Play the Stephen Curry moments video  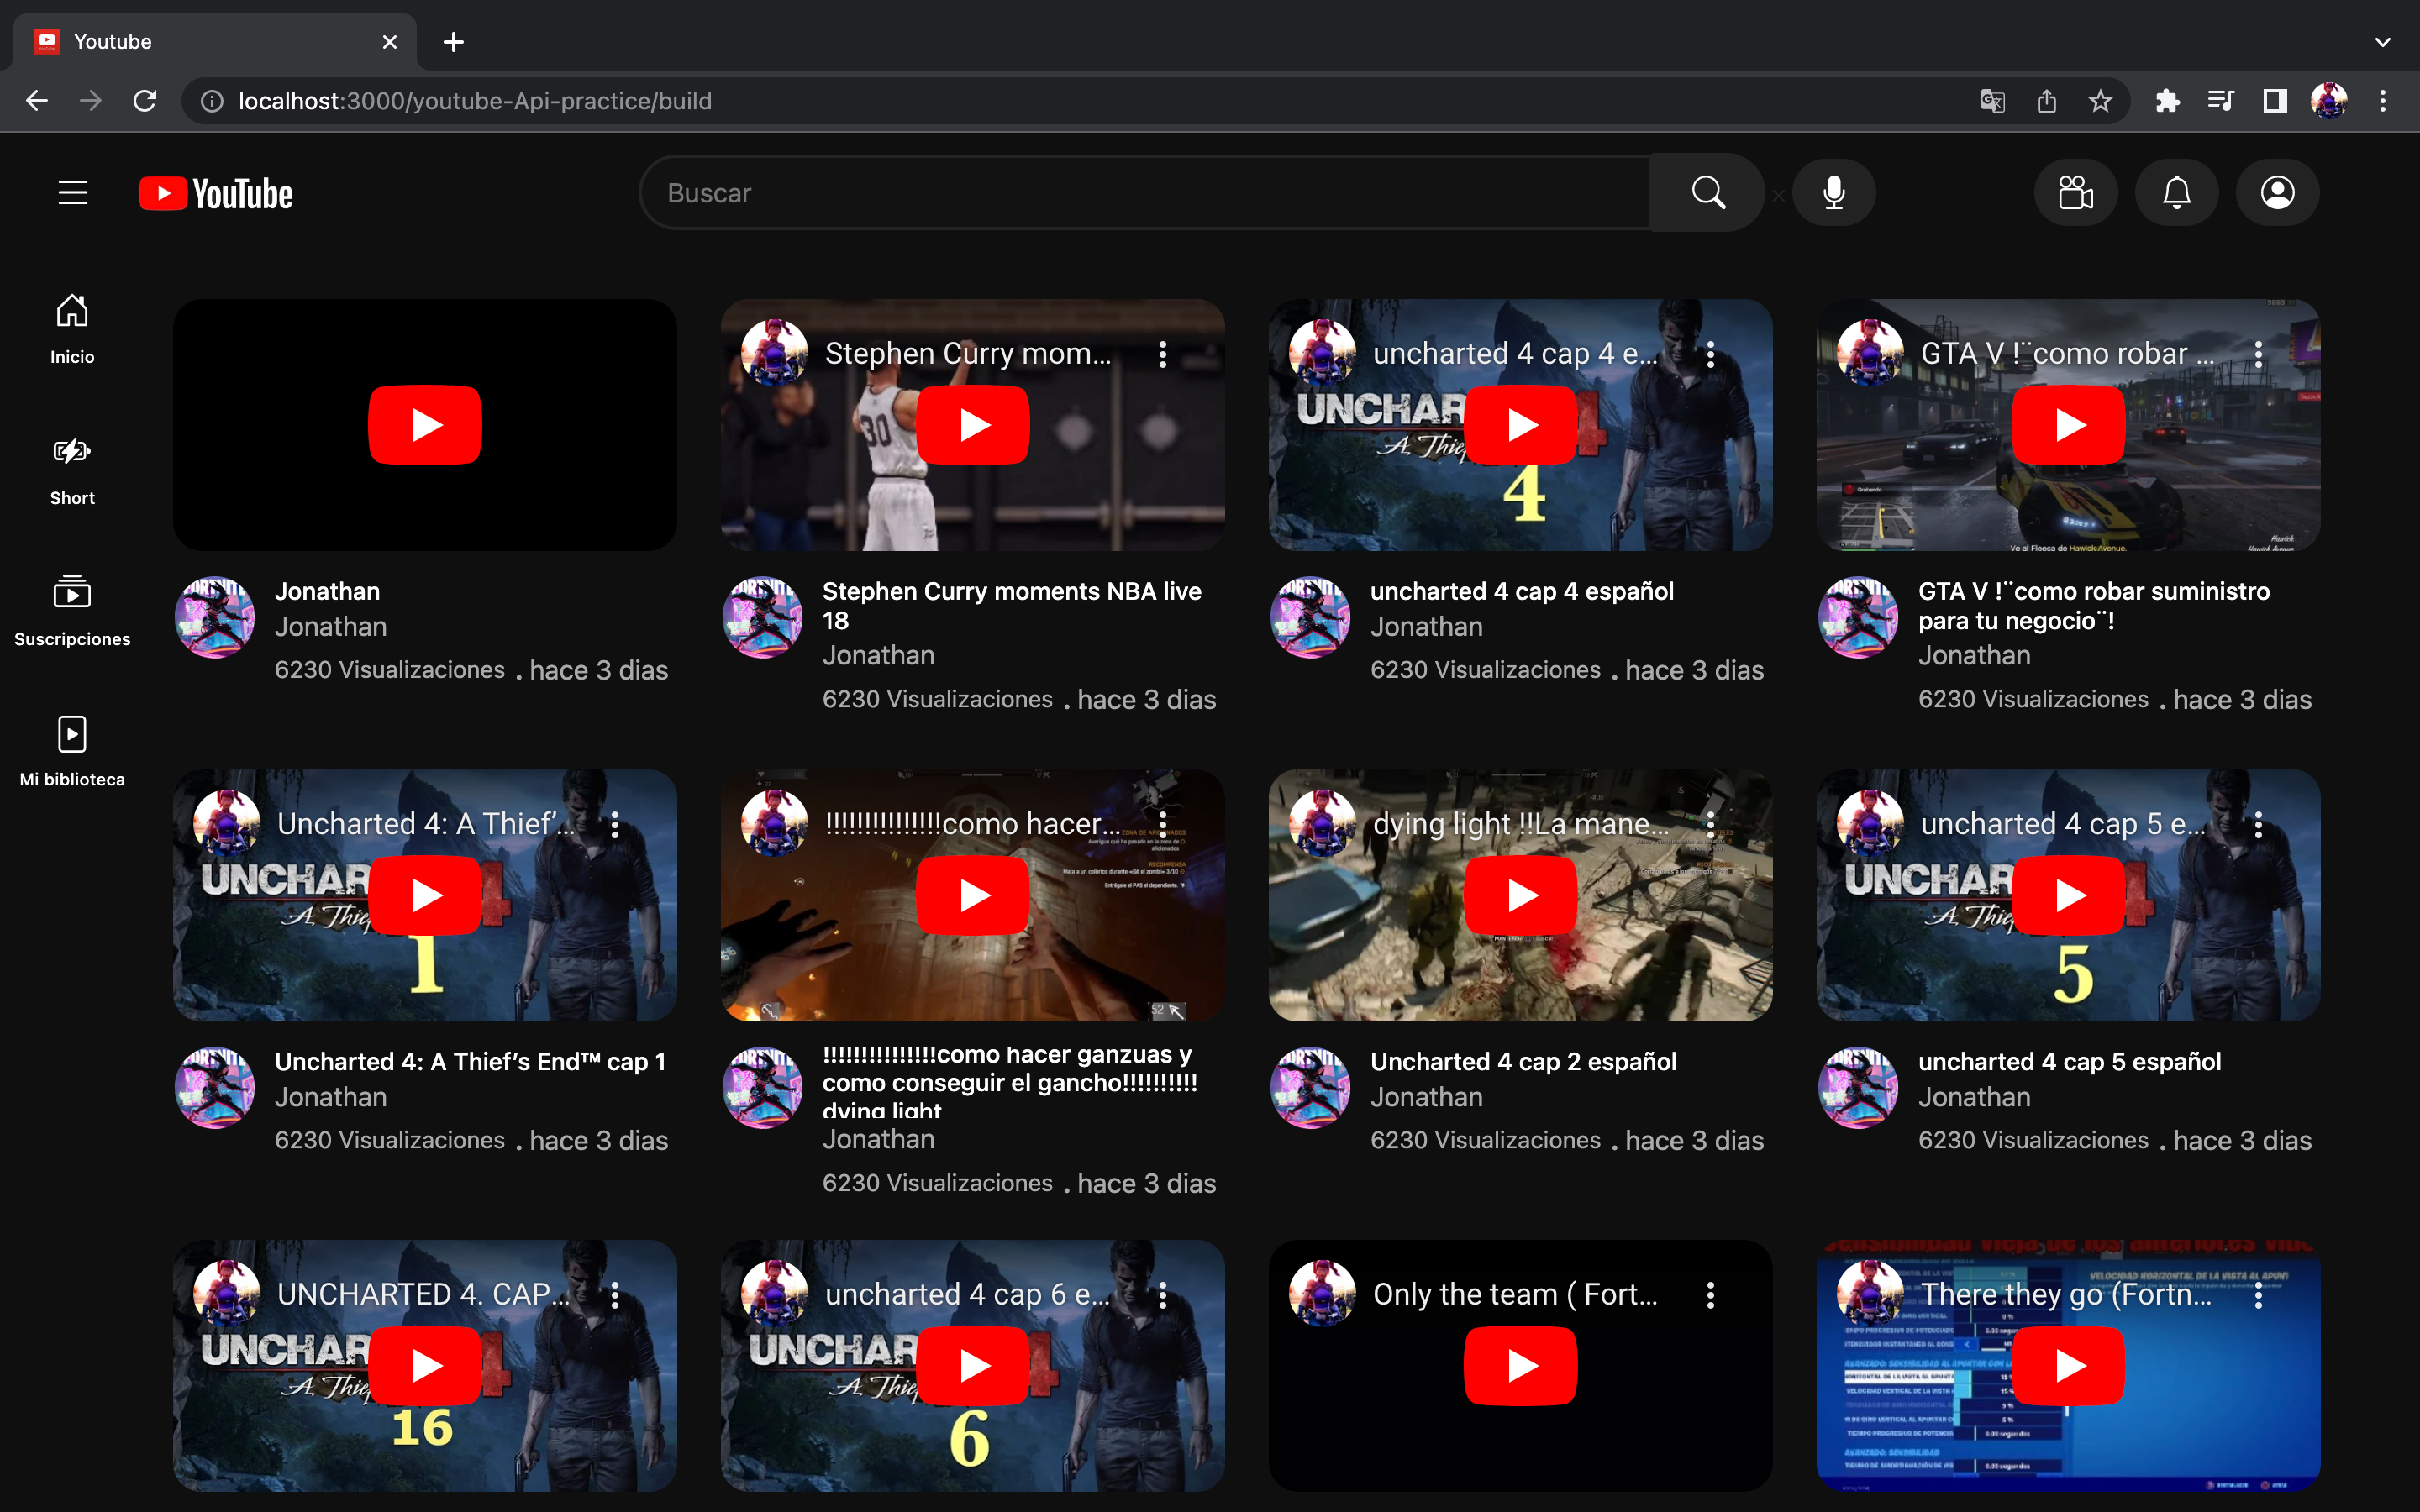(973, 425)
